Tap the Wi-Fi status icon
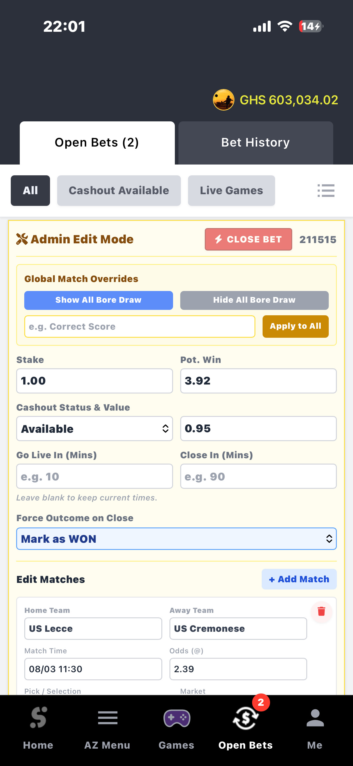Image resolution: width=353 pixels, height=766 pixels. coord(285,26)
